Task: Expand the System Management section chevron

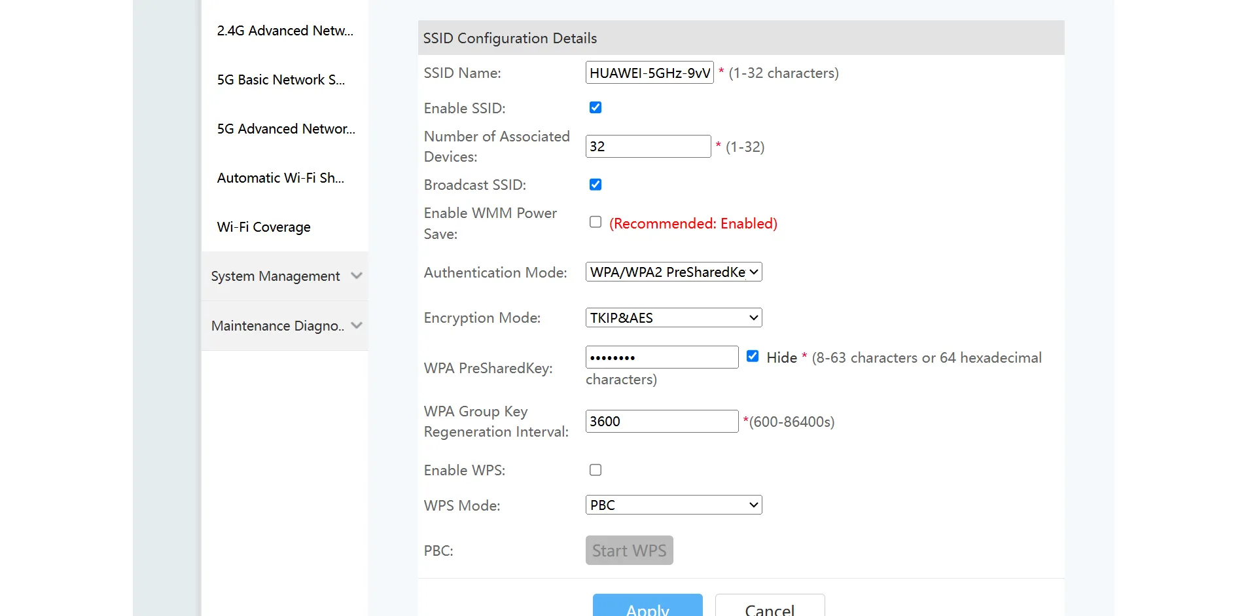Action: 356,276
